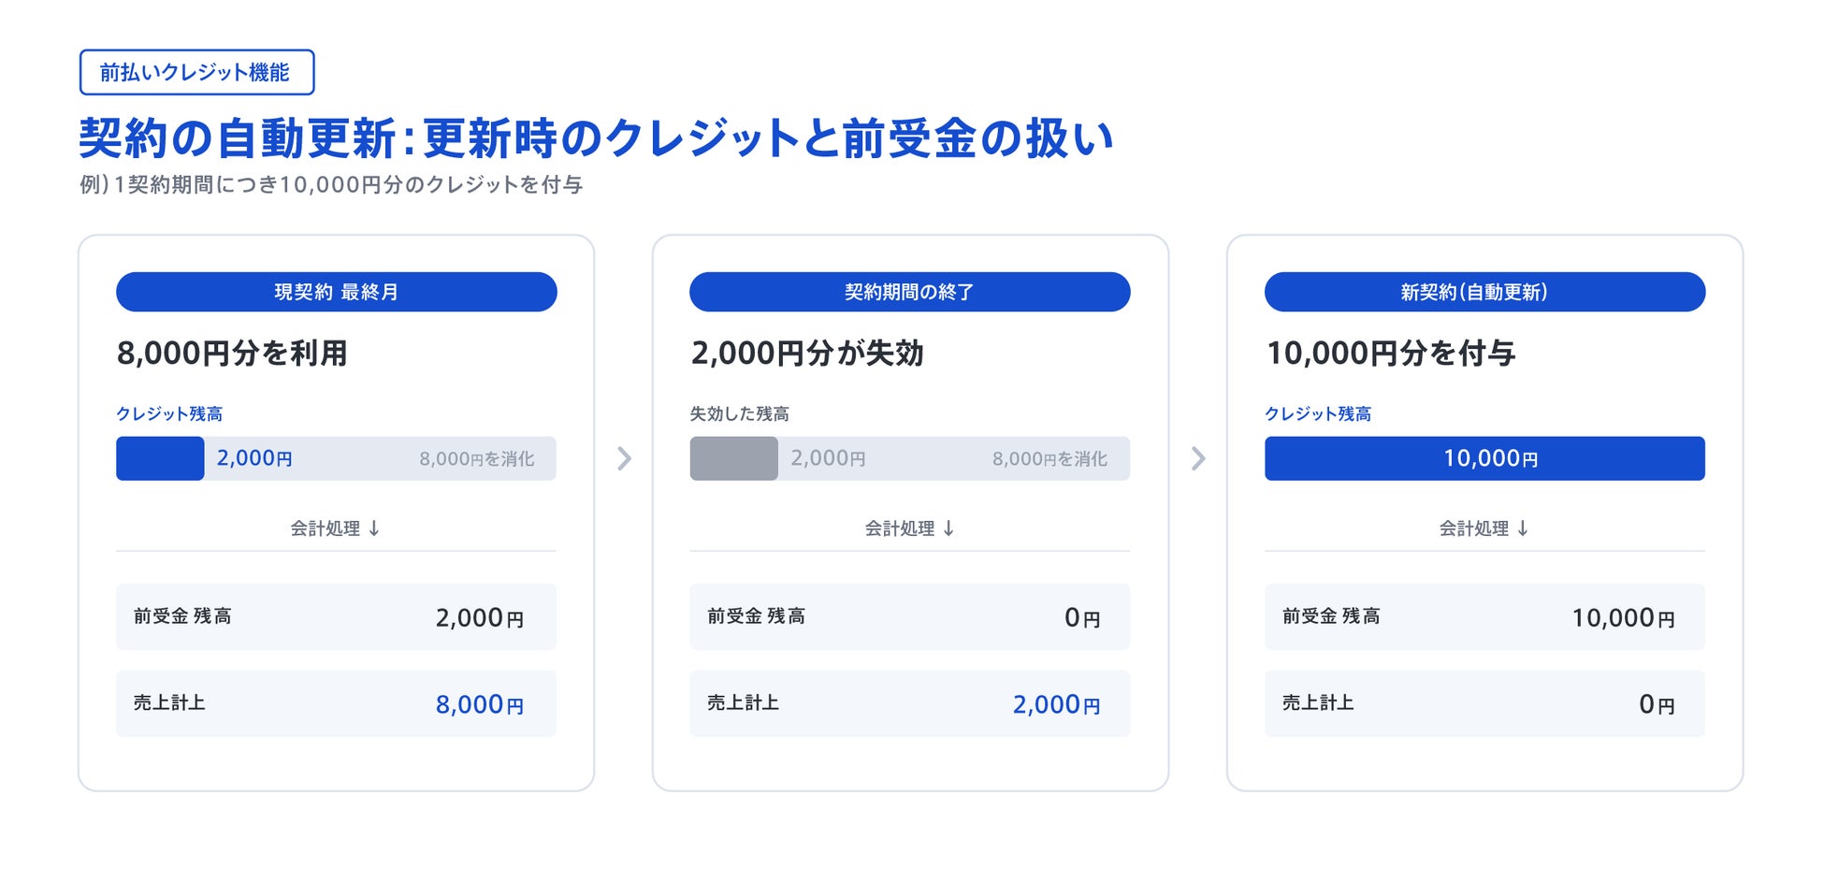Click the chevron arrow after the first card
1824x882 pixels.
pyautogui.click(x=624, y=458)
